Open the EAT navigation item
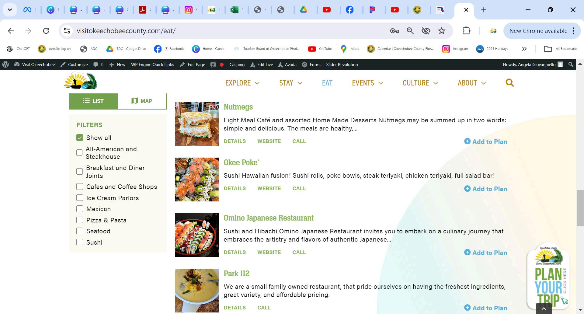Image resolution: width=584 pixels, height=314 pixels. point(327,83)
